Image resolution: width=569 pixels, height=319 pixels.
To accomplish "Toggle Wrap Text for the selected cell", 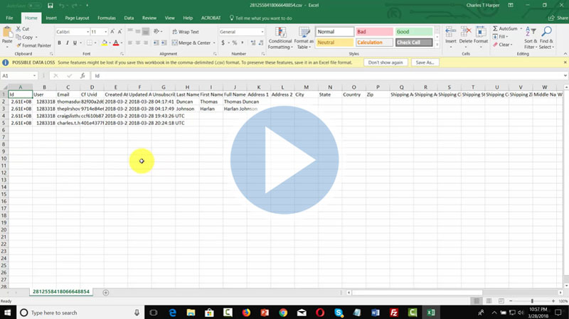I will click(184, 32).
